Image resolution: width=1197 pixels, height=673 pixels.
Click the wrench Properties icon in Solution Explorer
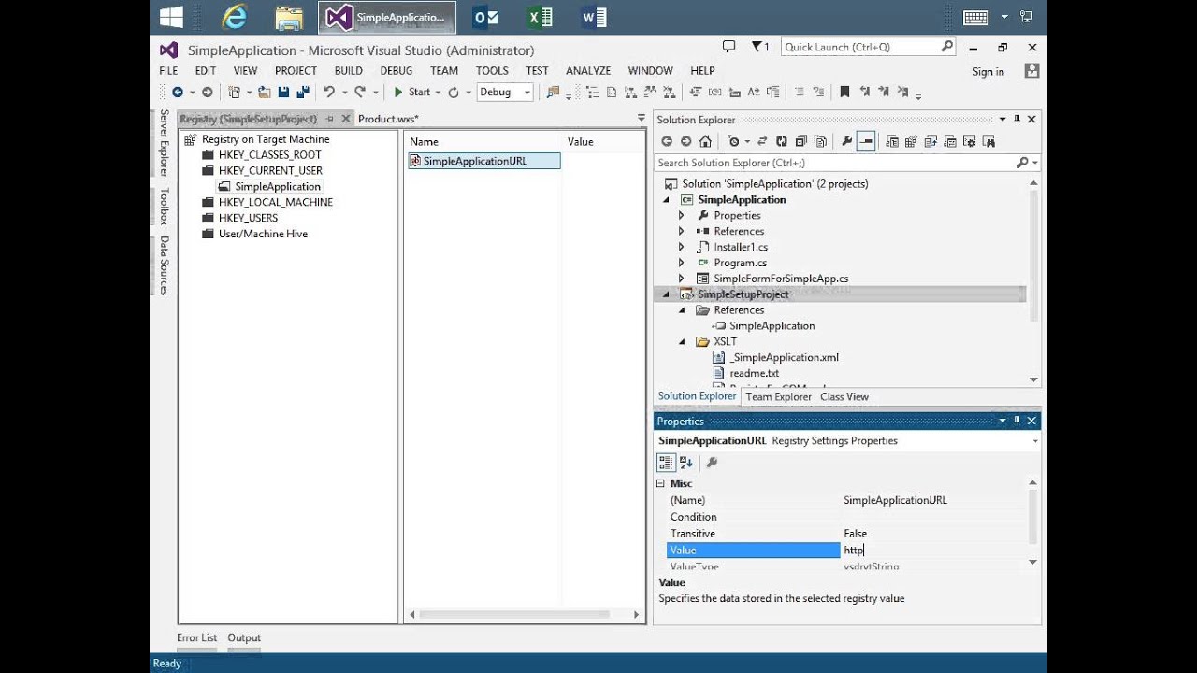846,141
